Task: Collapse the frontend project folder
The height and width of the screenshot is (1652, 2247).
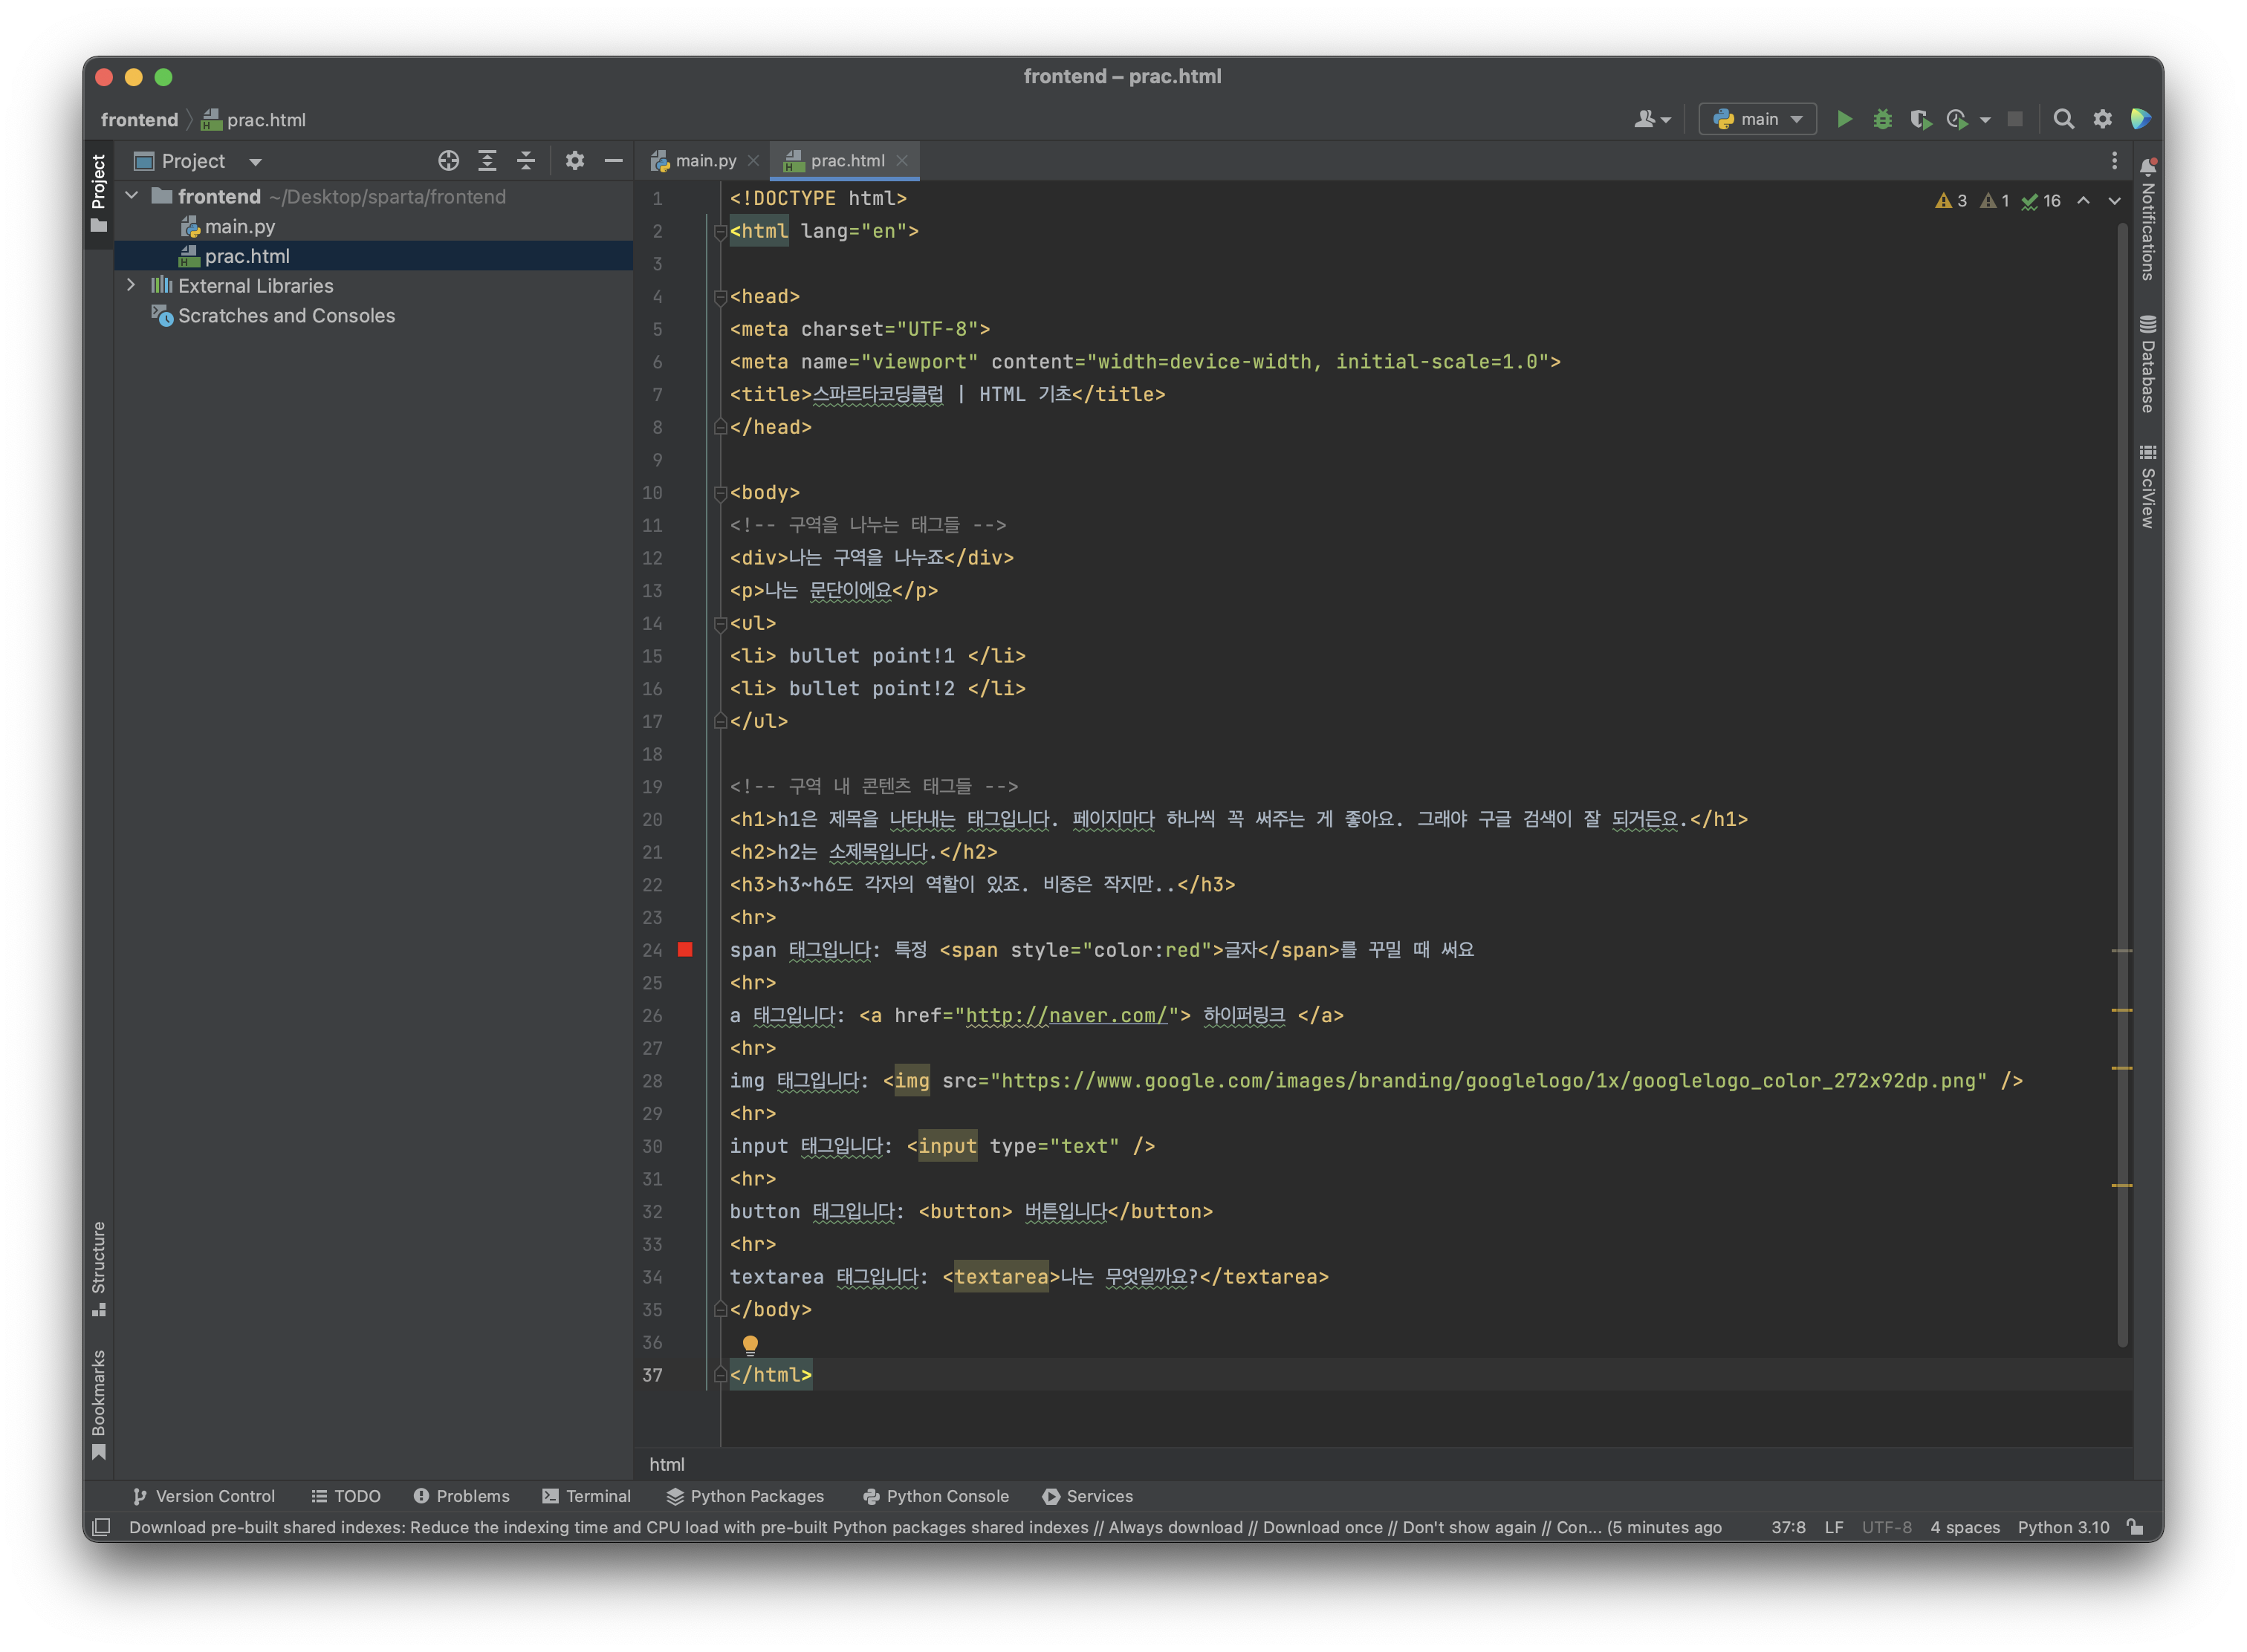Action: 131,196
